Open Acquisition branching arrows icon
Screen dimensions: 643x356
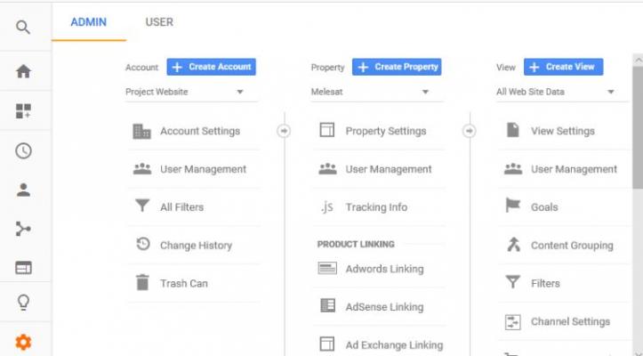(x=23, y=229)
